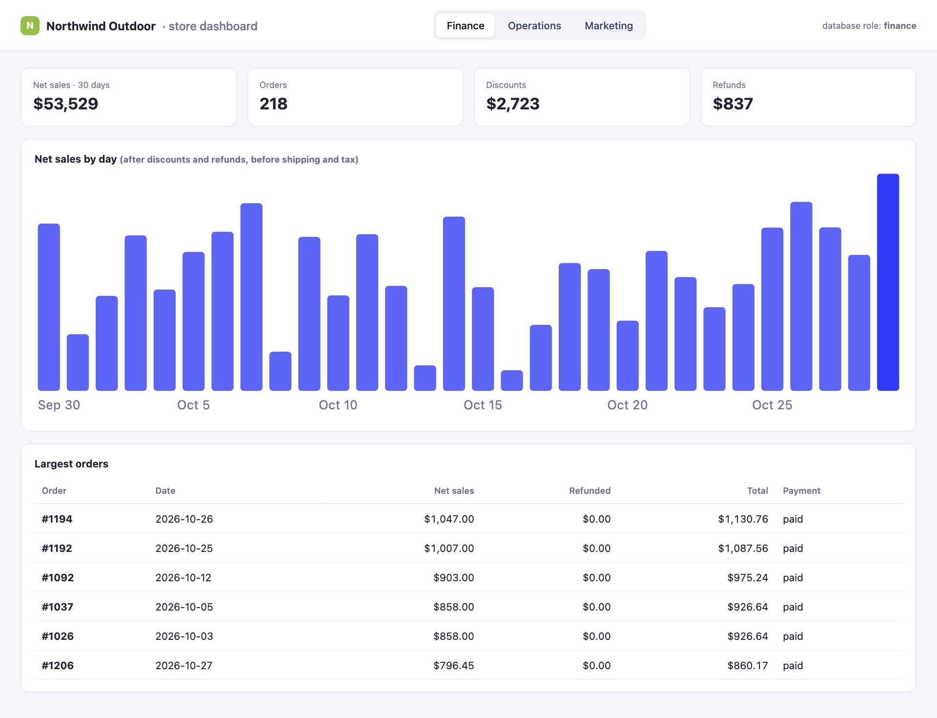Click the total $860.17

[x=748, y=666]
